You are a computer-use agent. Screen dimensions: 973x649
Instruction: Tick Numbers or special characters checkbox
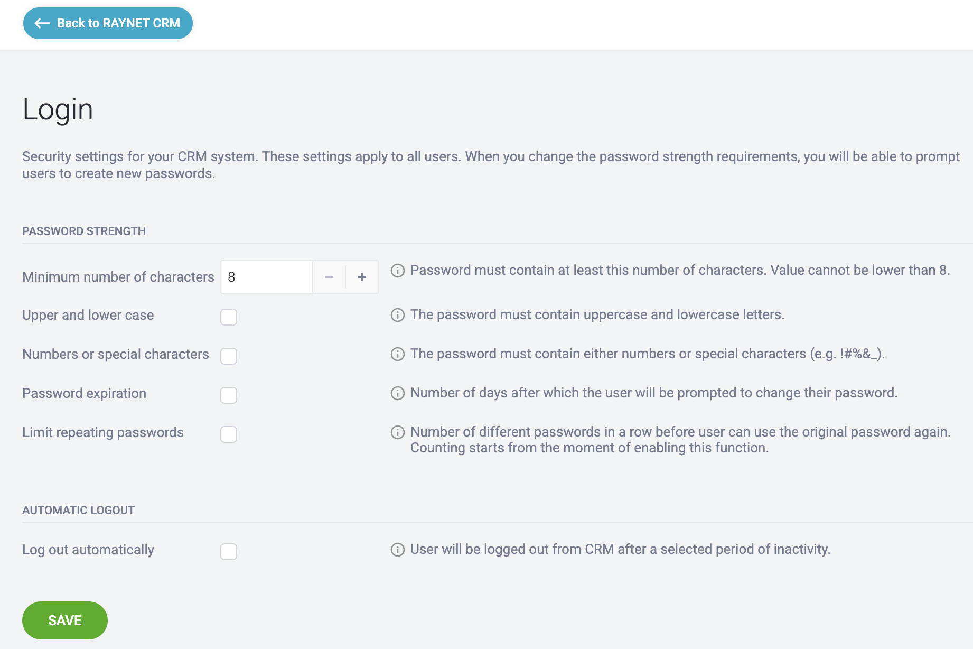pos(229,356)
